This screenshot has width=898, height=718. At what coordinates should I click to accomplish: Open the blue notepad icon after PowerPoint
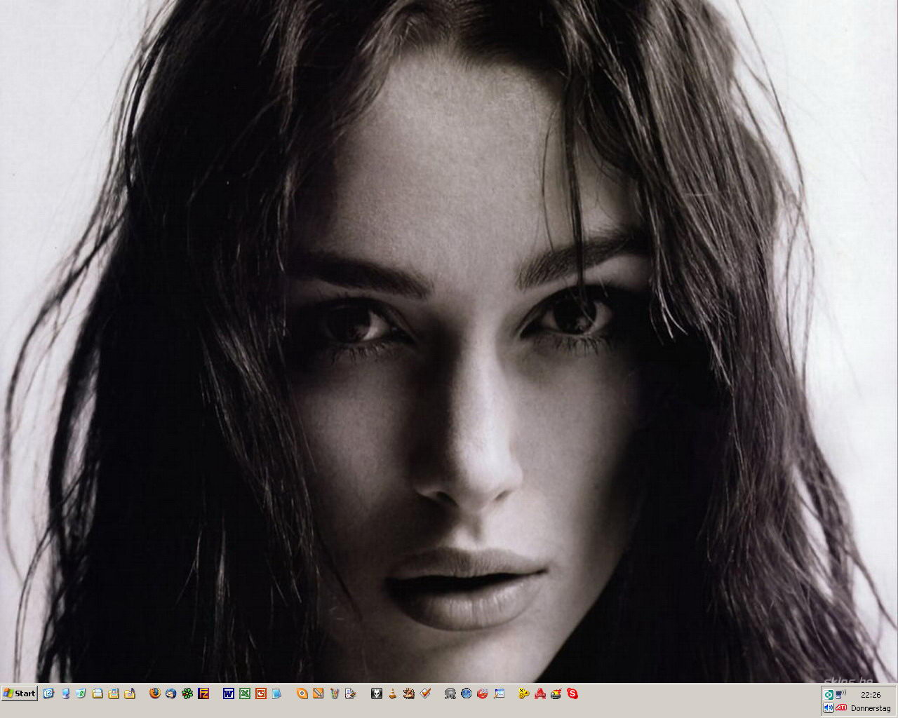tap(276, 693)
